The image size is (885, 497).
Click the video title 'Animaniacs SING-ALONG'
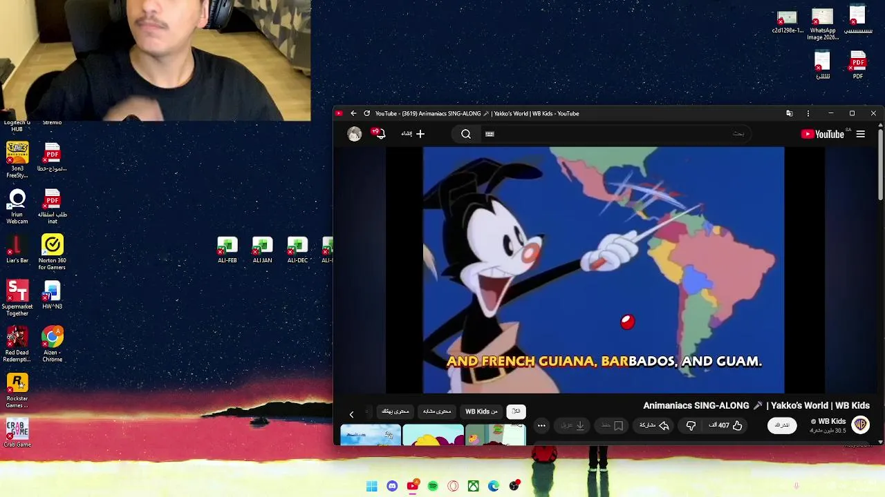756,406
